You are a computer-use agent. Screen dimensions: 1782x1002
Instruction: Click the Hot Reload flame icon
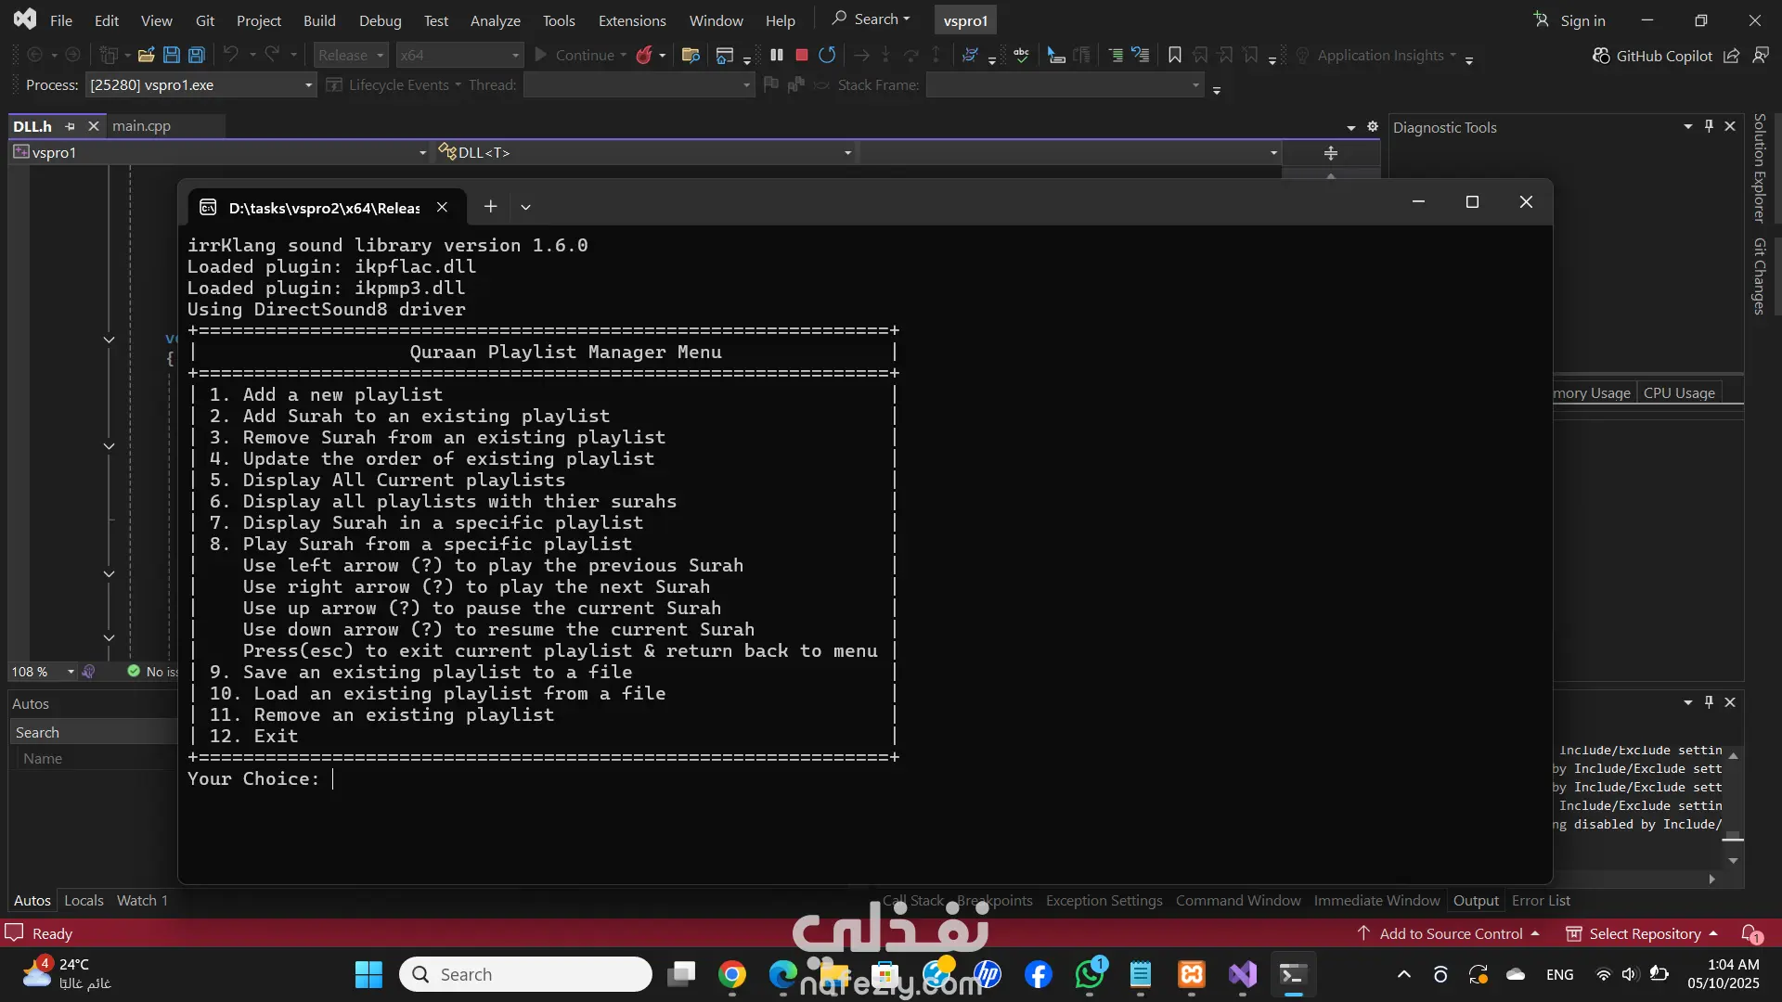click(644, 55)
